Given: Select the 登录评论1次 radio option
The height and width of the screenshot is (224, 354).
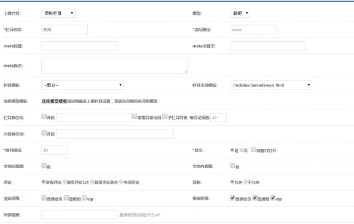Looking at the screenshot, I should pos(65,182).
